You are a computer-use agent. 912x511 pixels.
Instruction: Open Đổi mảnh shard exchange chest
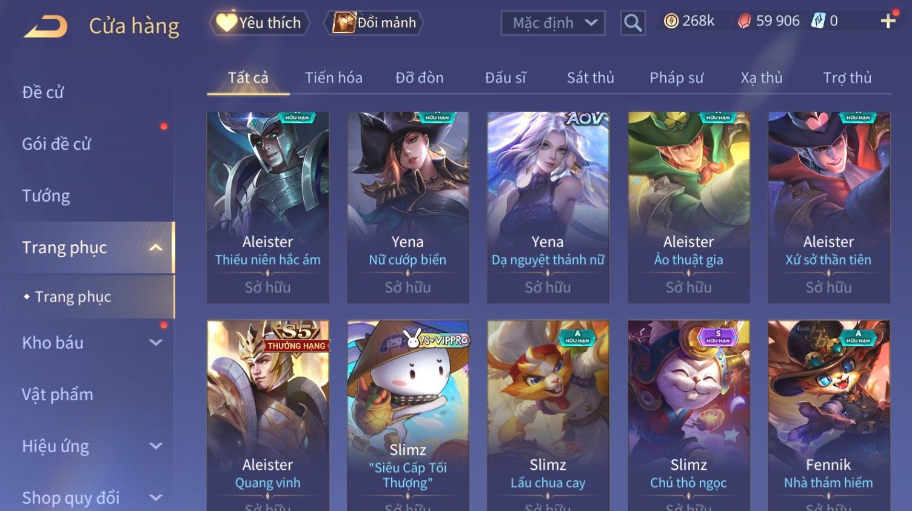[x=374, y=23]
